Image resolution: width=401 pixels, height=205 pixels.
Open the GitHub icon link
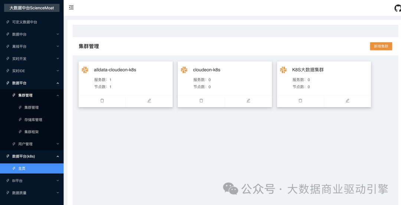pos(398,8)
